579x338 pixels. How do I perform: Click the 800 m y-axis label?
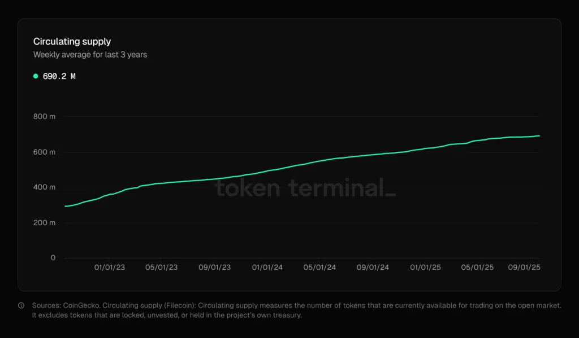click(x=45, y=117)
